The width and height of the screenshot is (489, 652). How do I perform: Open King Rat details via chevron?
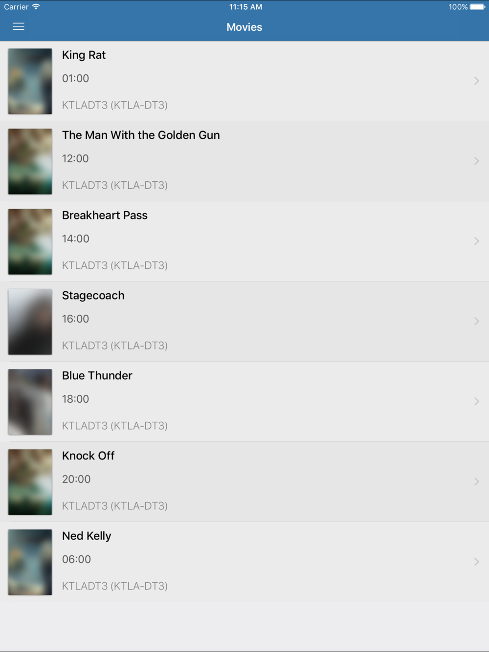[x=476, y=81]
